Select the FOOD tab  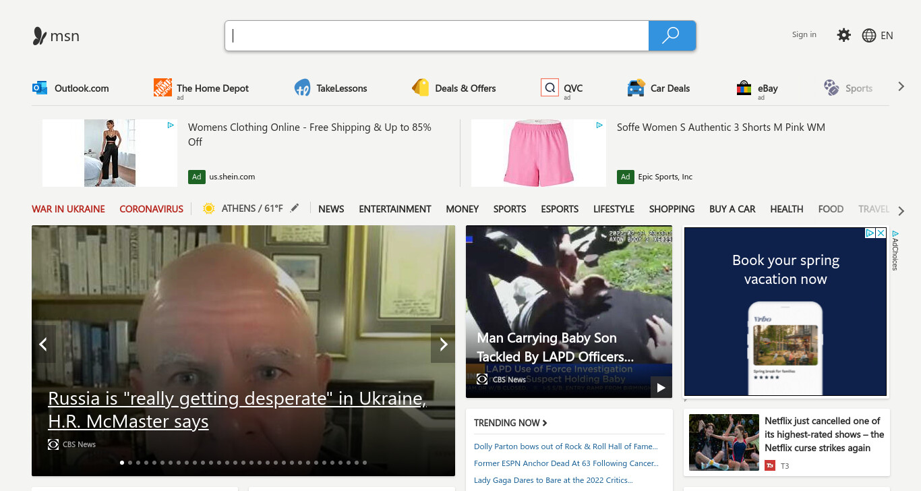831,209
